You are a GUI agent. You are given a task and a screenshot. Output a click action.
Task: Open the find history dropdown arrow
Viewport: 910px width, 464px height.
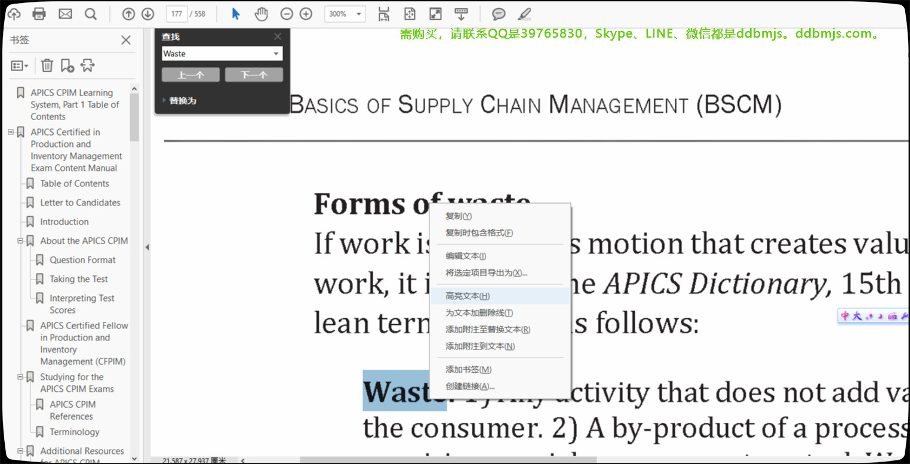276,54
